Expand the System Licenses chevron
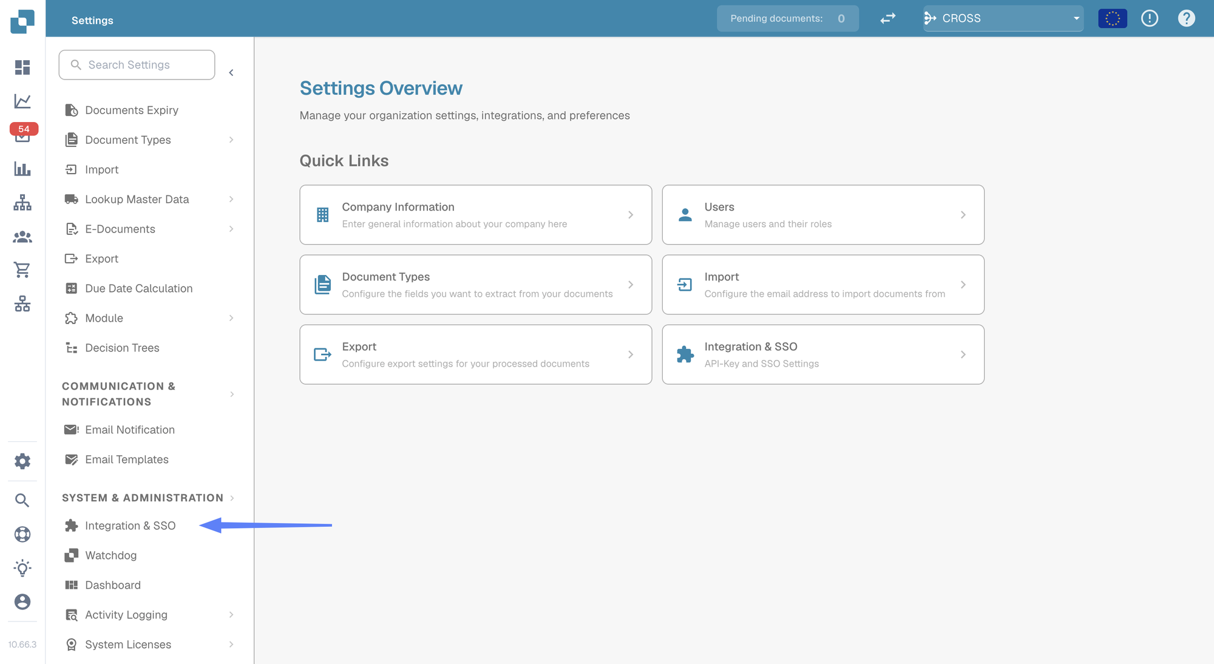Image resolution: width=1214 pixels, height=664 pixels. pyautogui.click(x=231, y=645)
